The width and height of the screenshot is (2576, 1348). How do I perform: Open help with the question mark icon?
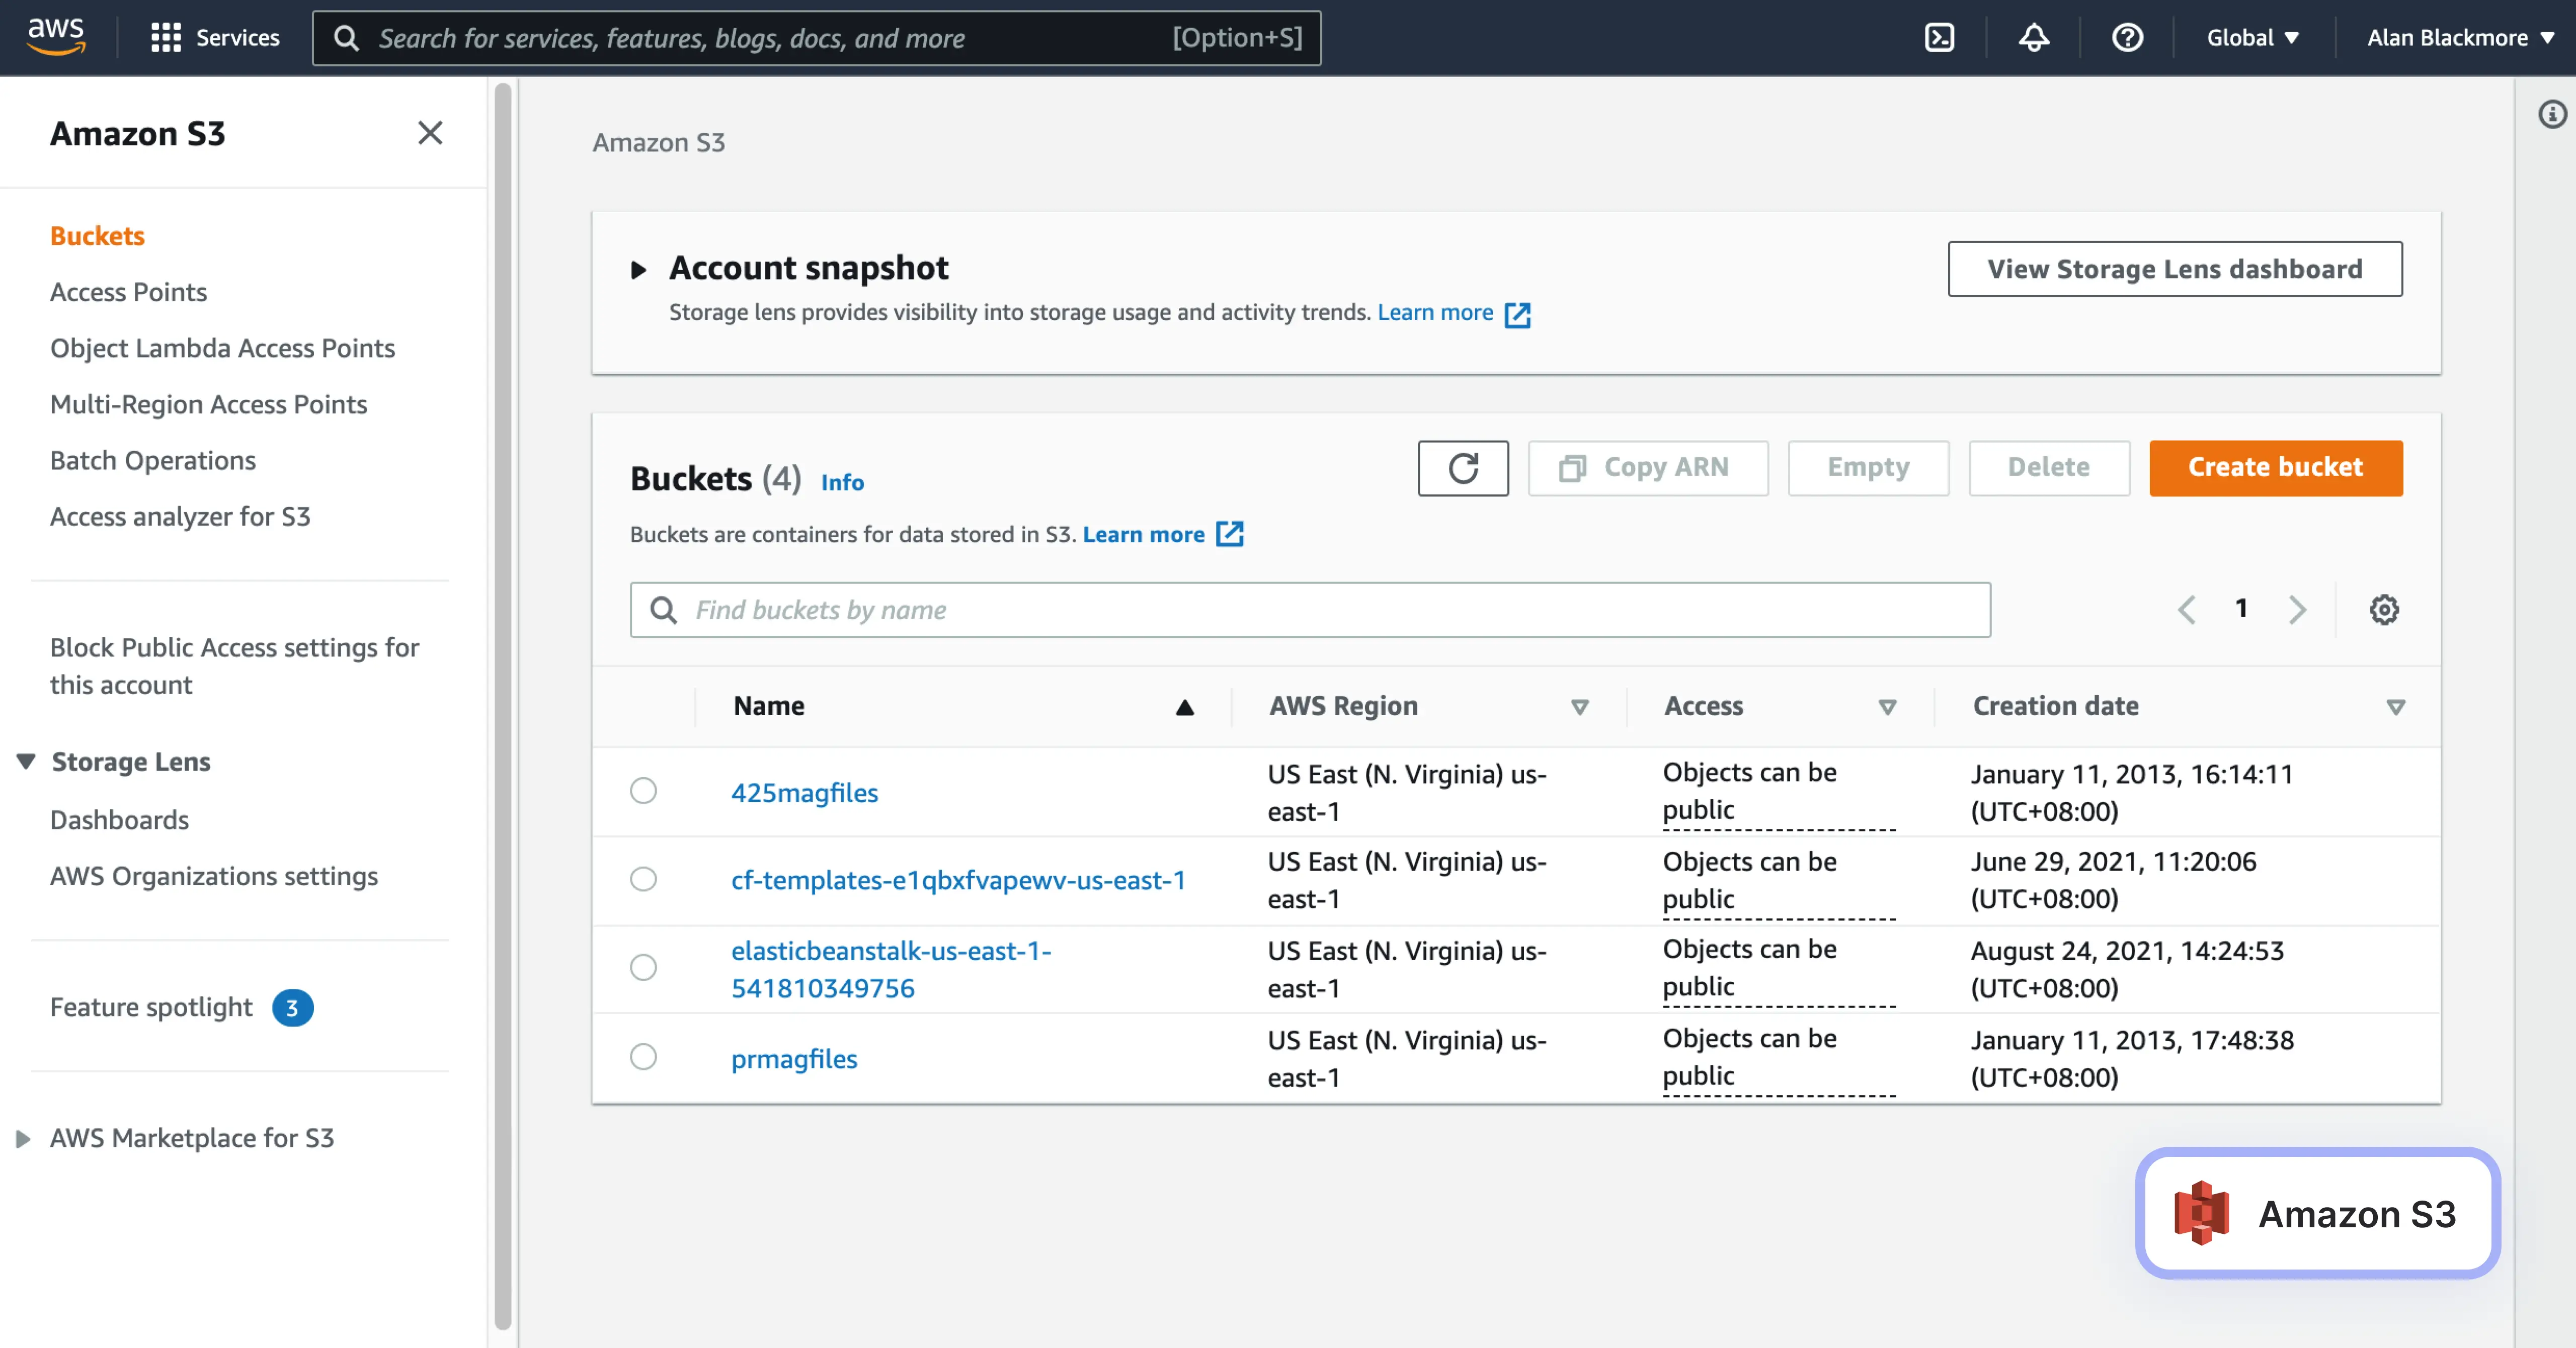tap(2127, 37)
